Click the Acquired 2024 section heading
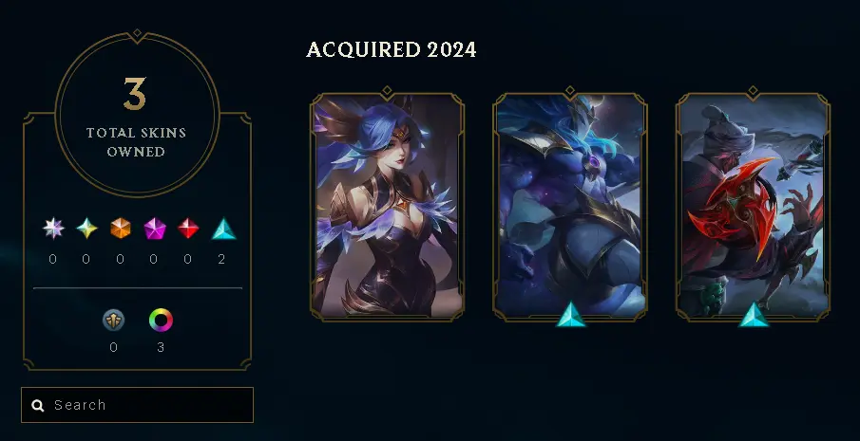860x441 pixels. pos(392,49)
